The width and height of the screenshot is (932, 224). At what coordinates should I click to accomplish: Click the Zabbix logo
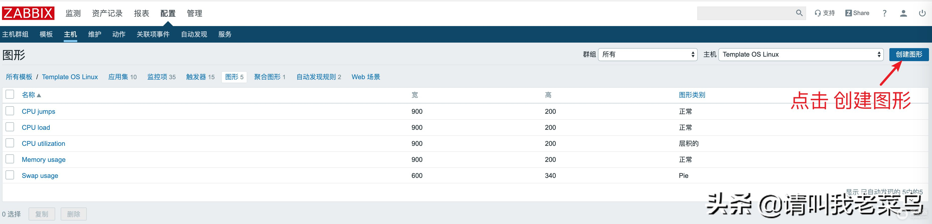28,13
